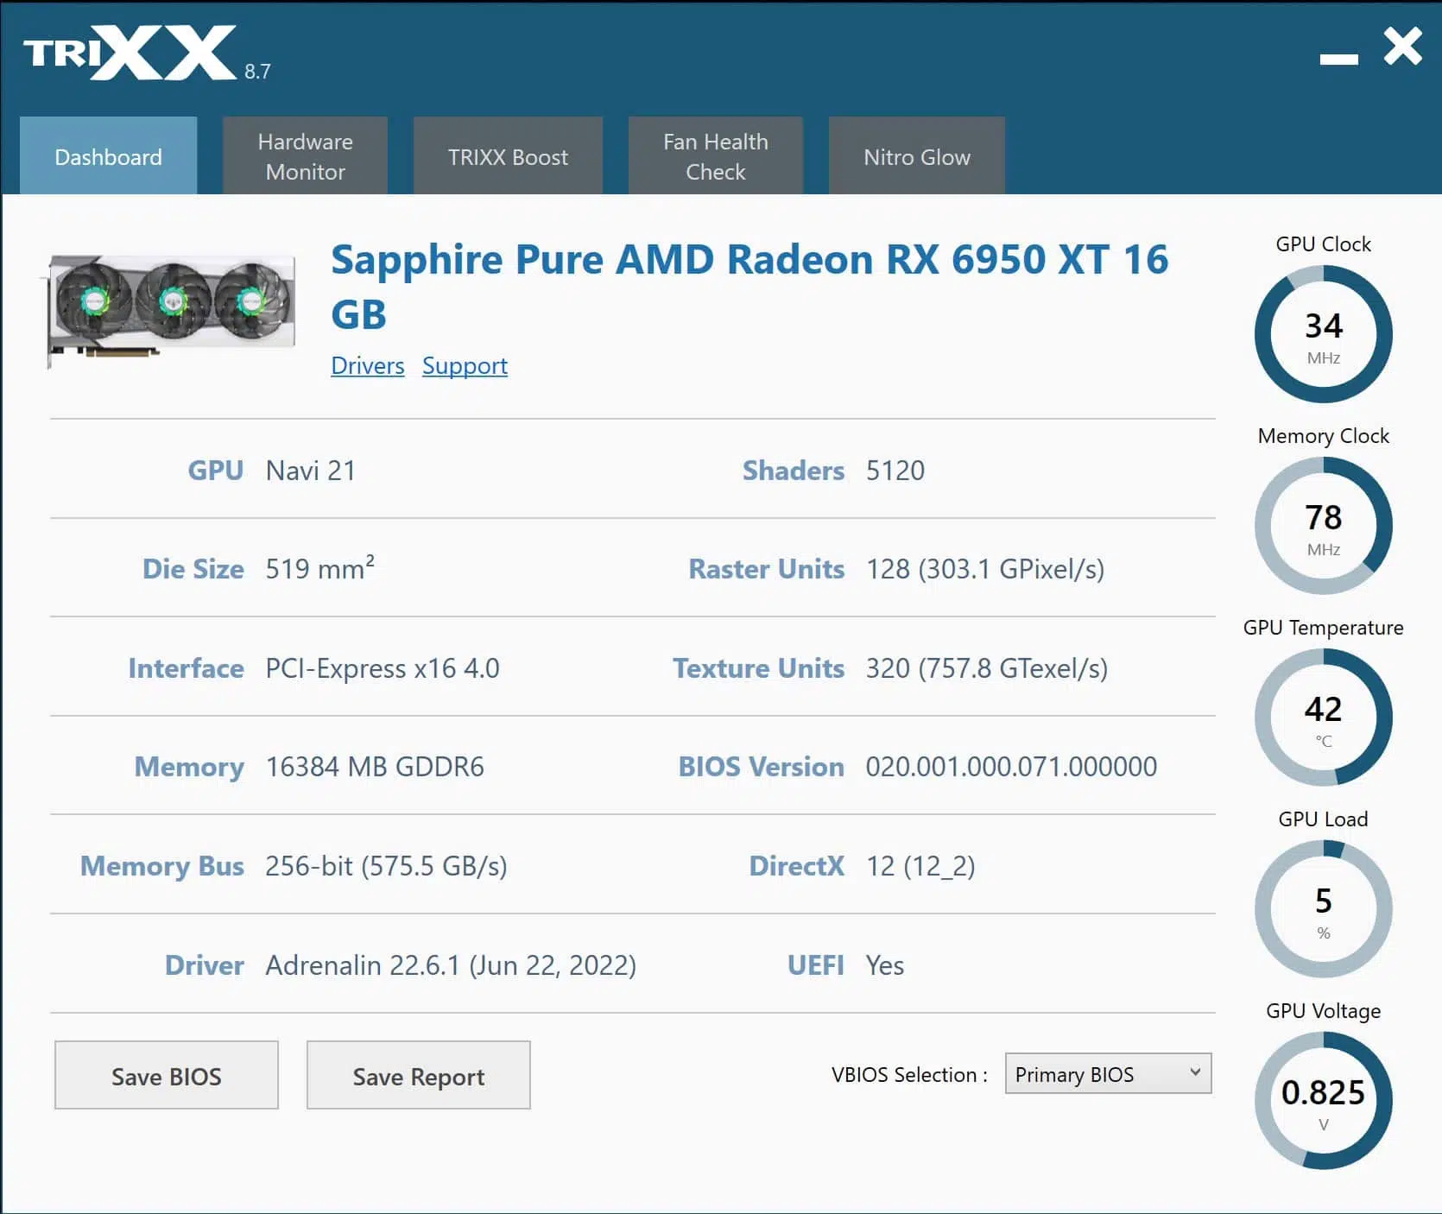1442x1214 pixels.
Task: Go to Fan Health Check tab
Action: coord(715,156)
